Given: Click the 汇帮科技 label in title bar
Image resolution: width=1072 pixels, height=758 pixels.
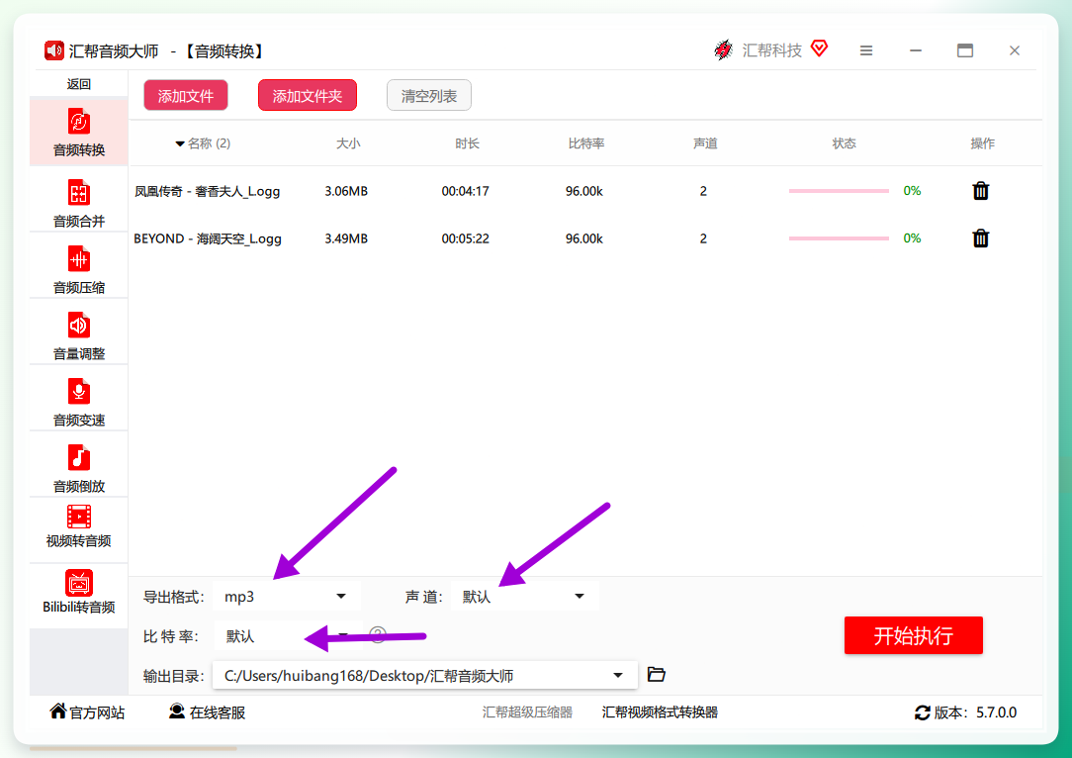Looking at the screenshot, I should click(x=772, y=50).
